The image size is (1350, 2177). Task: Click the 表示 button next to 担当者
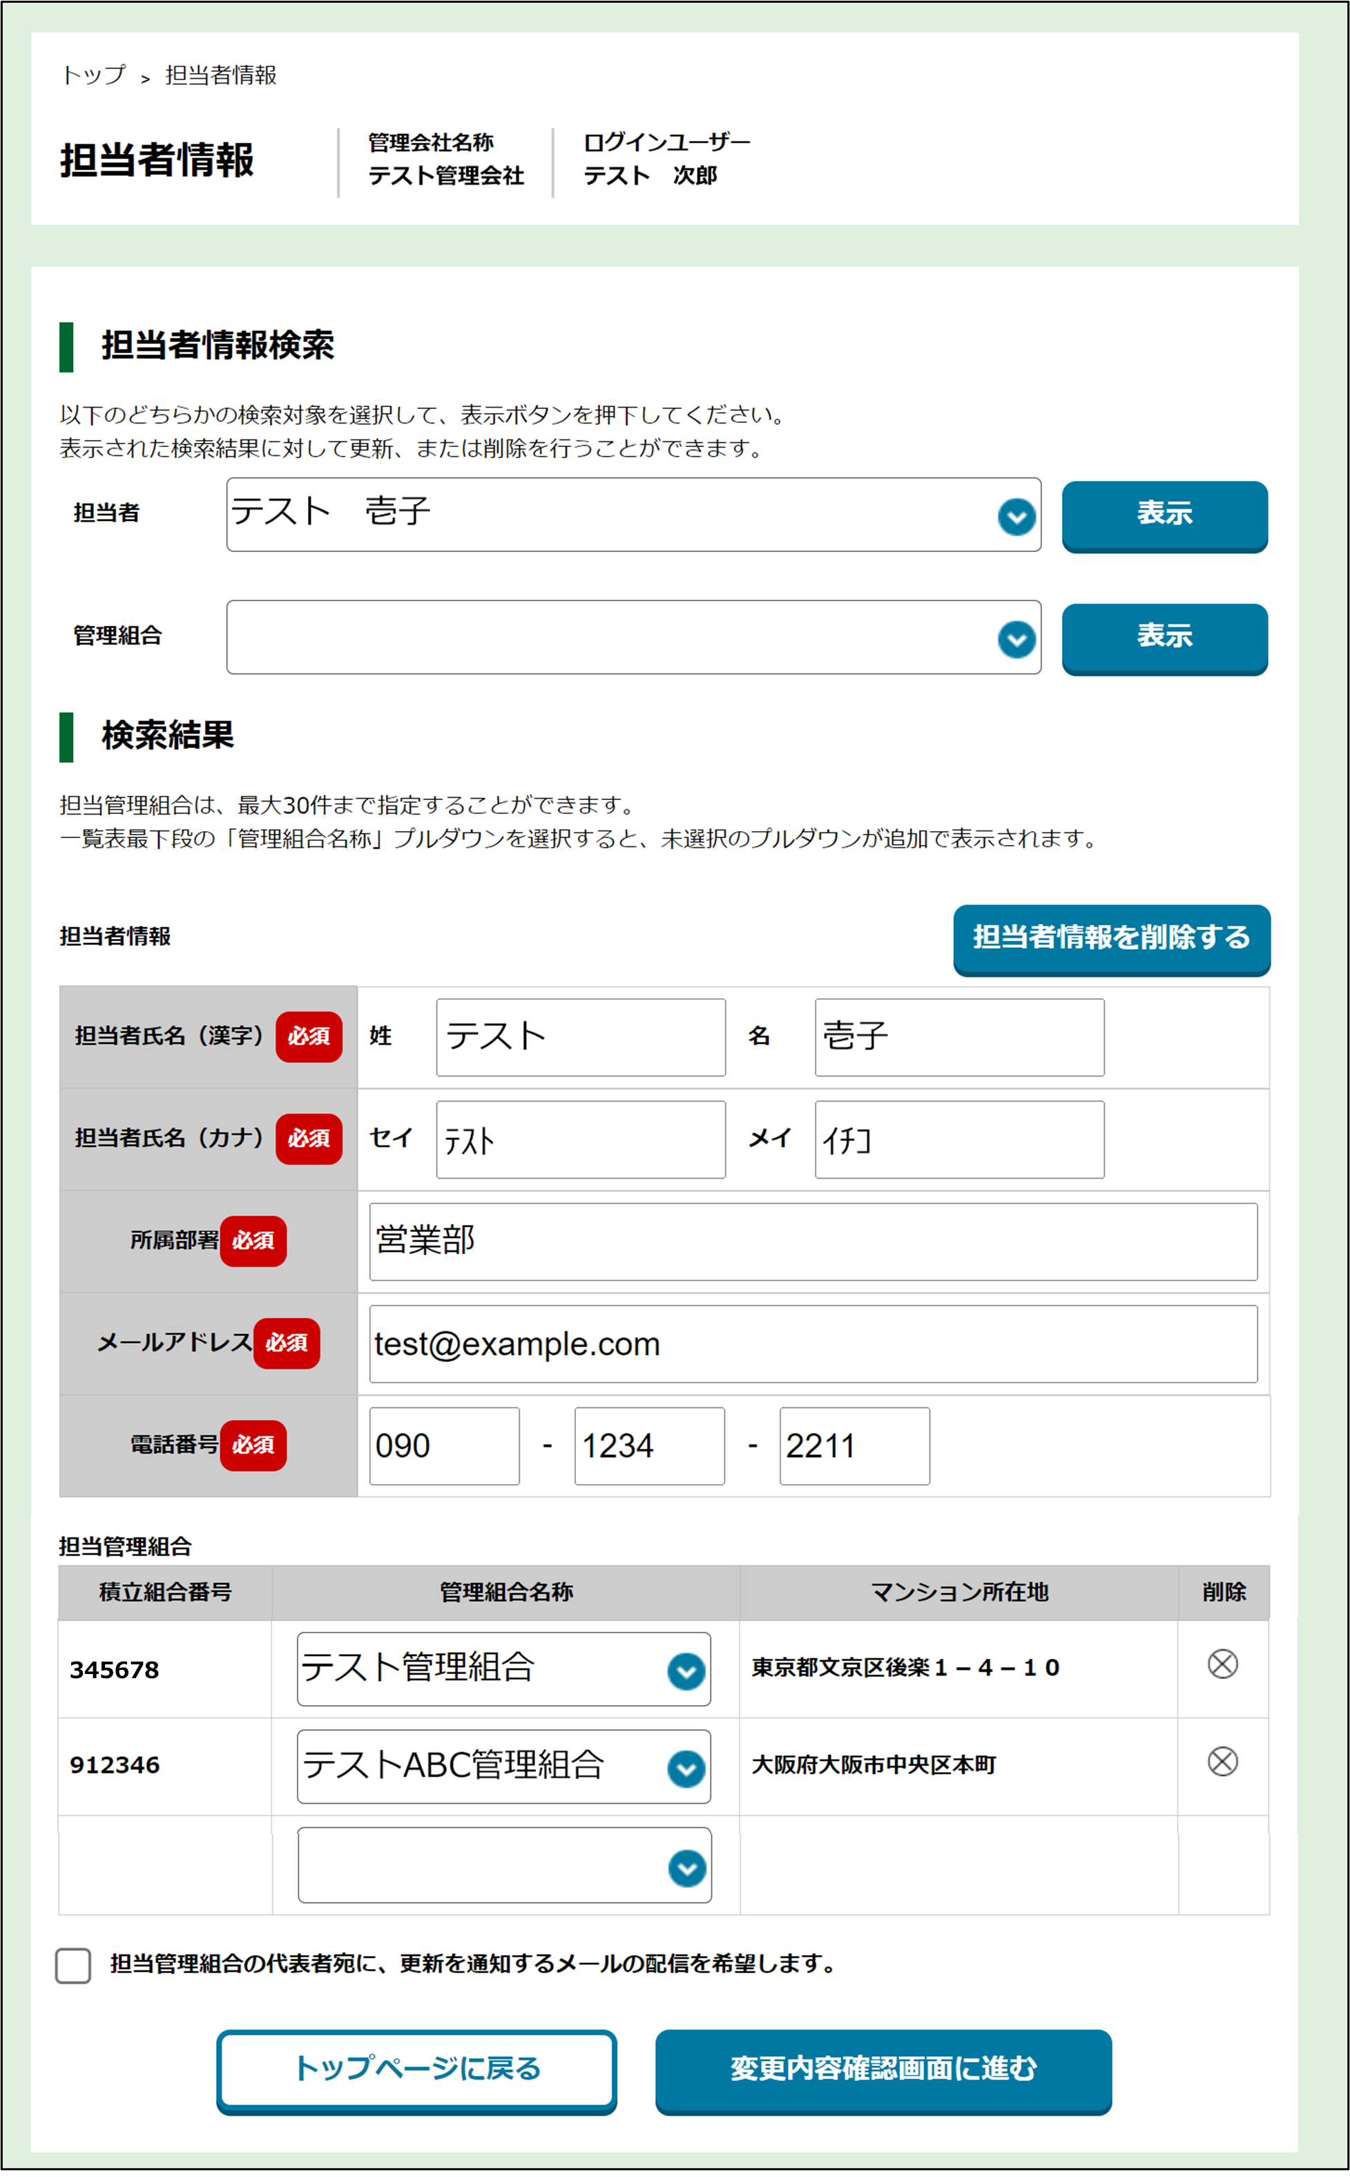coord(1164,515)
